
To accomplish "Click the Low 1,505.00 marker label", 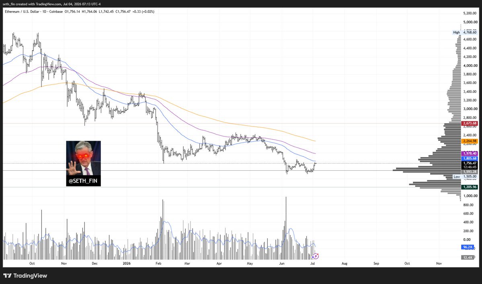I will click(465, 176).
